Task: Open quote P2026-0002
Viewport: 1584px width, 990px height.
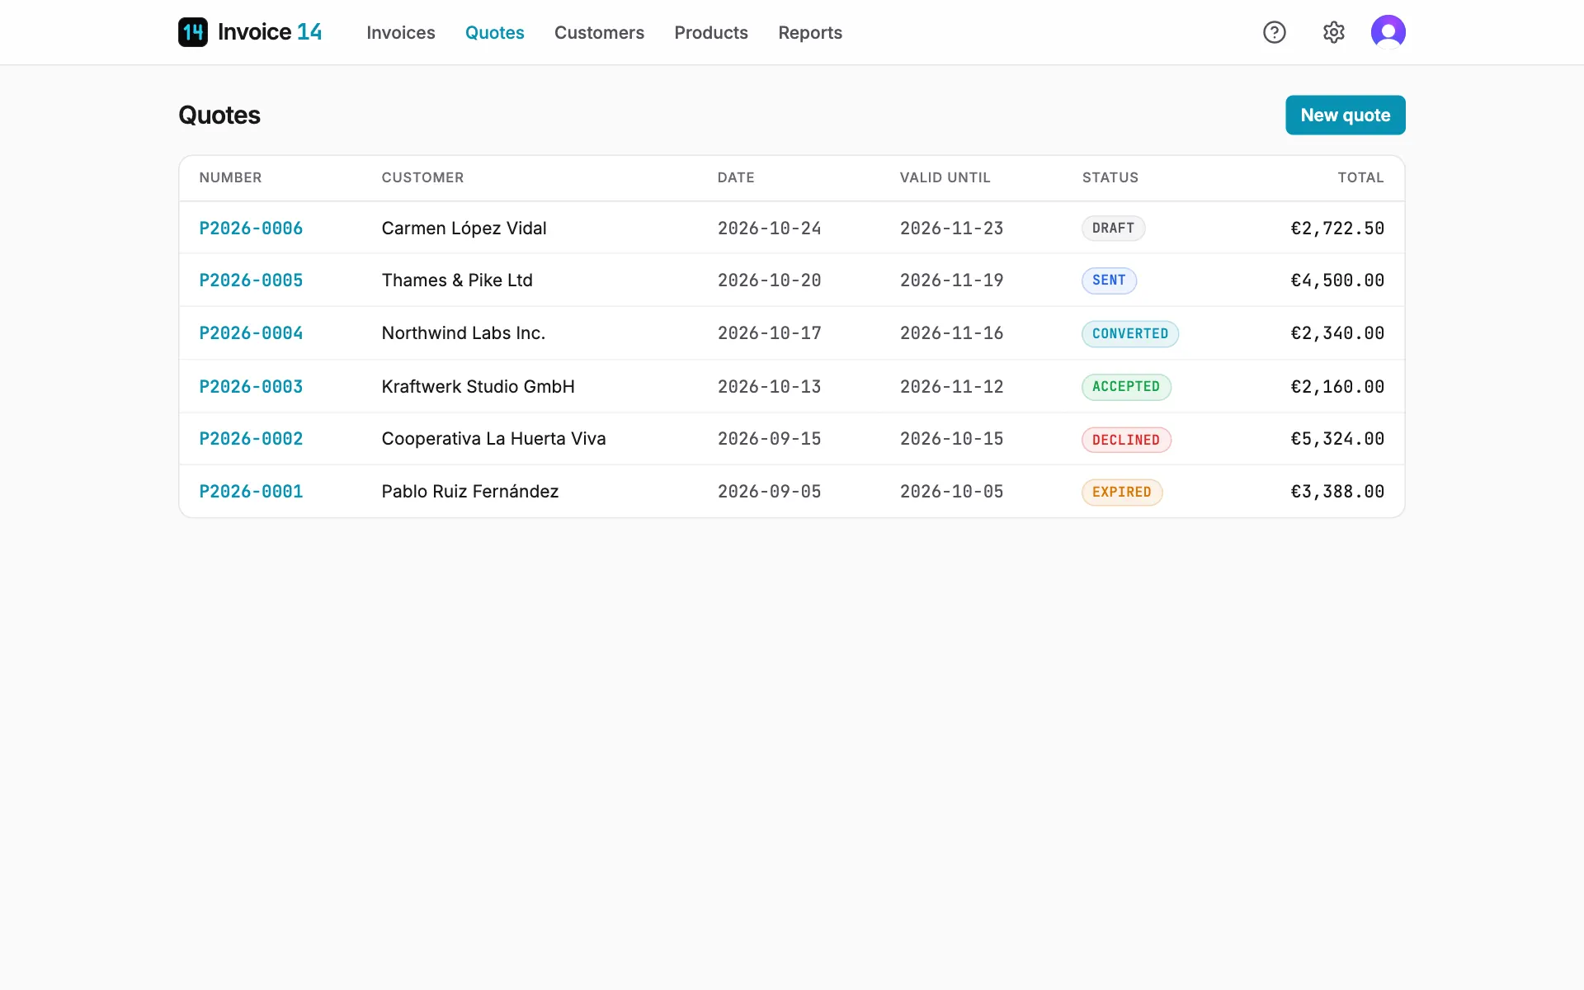Action: click(x=251, y=438)
